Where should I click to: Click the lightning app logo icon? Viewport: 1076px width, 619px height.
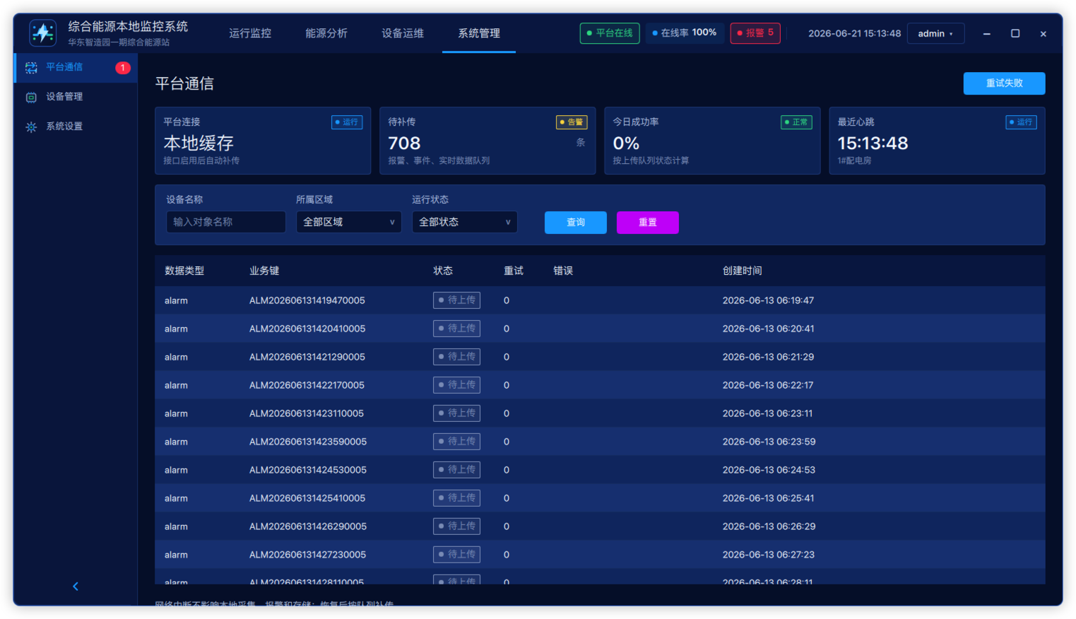43,33
